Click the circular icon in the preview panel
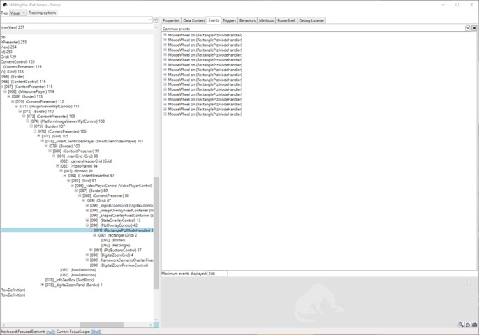479x335 pixels. (468, 325)
